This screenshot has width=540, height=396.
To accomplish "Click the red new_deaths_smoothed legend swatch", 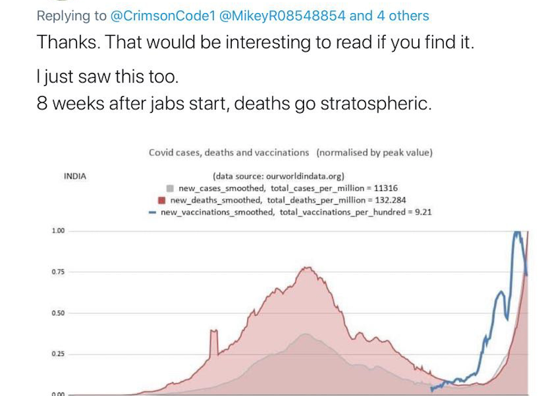I will coord(162,200).
